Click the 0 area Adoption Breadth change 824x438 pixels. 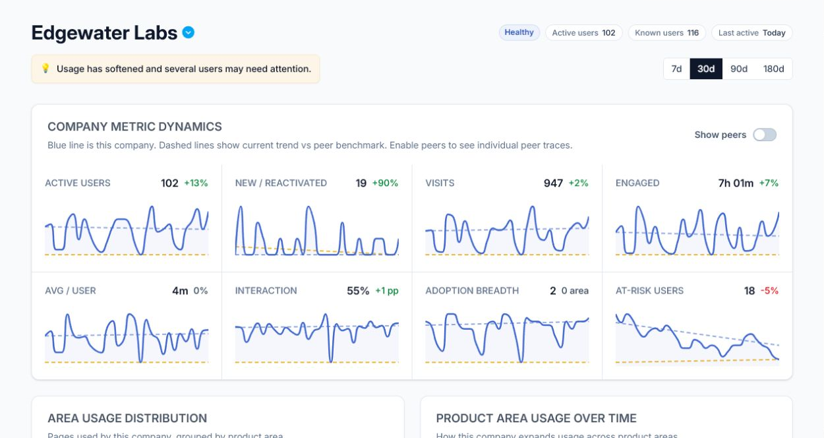(575, 290)
